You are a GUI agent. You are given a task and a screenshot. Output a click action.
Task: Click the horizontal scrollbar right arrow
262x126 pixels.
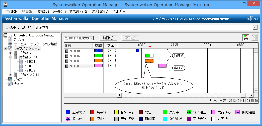pyautogui.click(x=252, y=95)
